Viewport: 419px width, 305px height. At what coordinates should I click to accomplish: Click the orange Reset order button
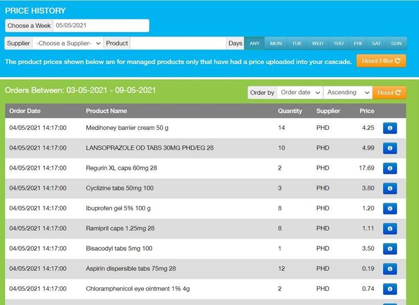(x=389, y=92)
